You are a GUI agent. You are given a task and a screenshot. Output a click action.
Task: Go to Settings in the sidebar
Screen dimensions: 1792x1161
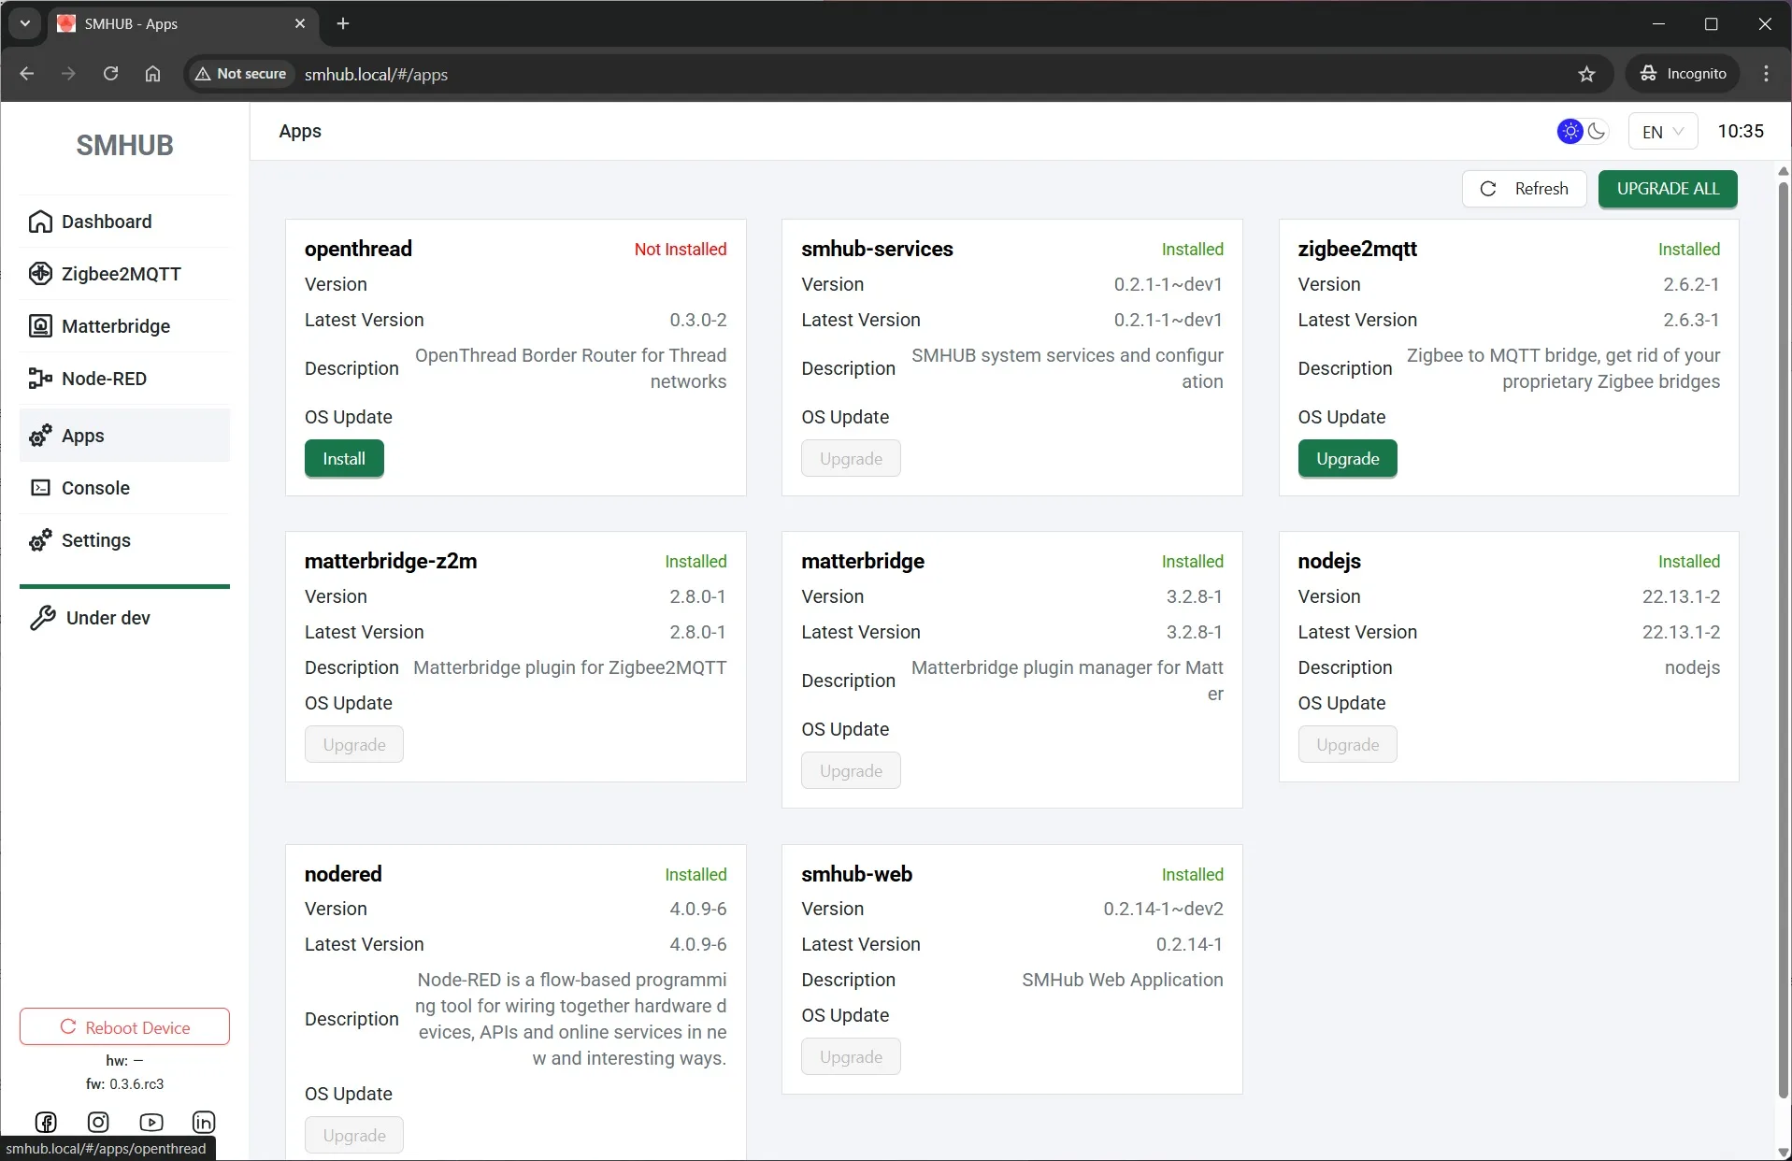click(x=95, y=540)
